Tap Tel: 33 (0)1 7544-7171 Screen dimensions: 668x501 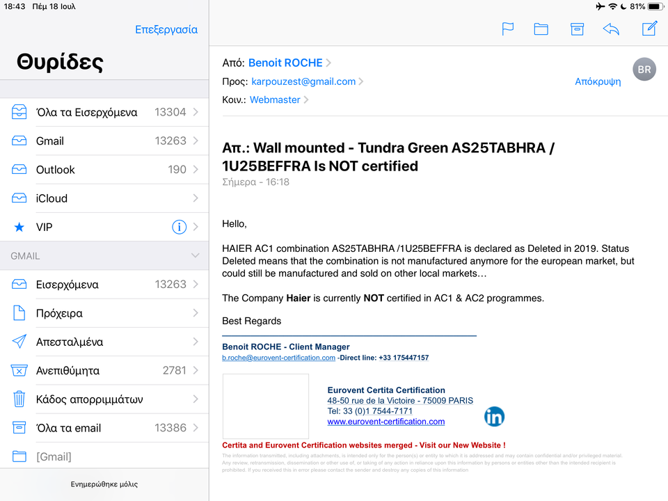(369, 411)
